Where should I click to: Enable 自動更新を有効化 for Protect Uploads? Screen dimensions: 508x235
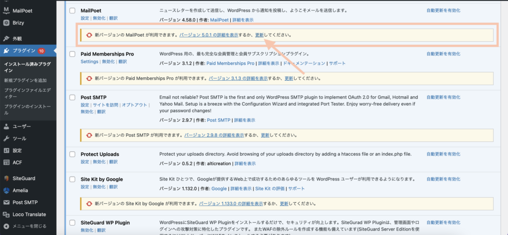click(x=443, y=154)
